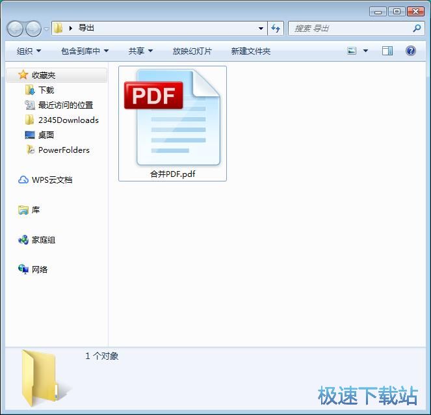This screenshot has width=431, height=415.
Task: Click the 合并PDF.pdf file name label
Action: [173, 174]
